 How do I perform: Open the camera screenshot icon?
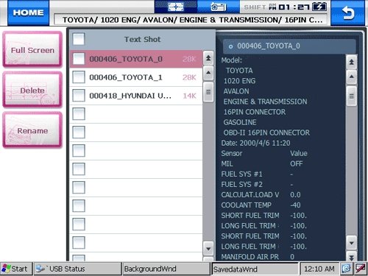[x=219, y=7]
